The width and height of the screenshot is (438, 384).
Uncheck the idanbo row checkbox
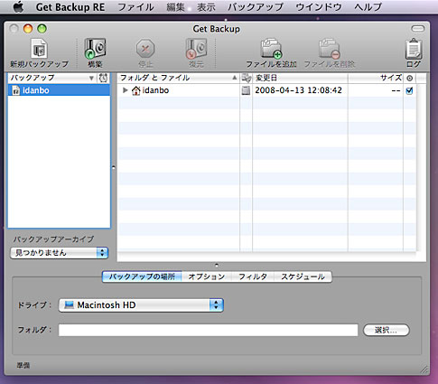pyautogui.click(x=409, y=90)
